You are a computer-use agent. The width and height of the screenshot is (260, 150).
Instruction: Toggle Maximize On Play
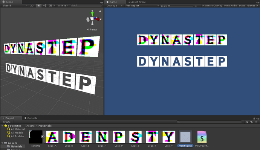[x=212, y=6]
